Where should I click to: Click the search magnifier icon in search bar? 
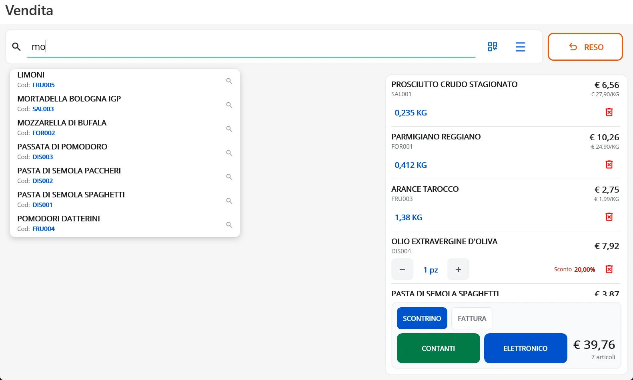16,47
